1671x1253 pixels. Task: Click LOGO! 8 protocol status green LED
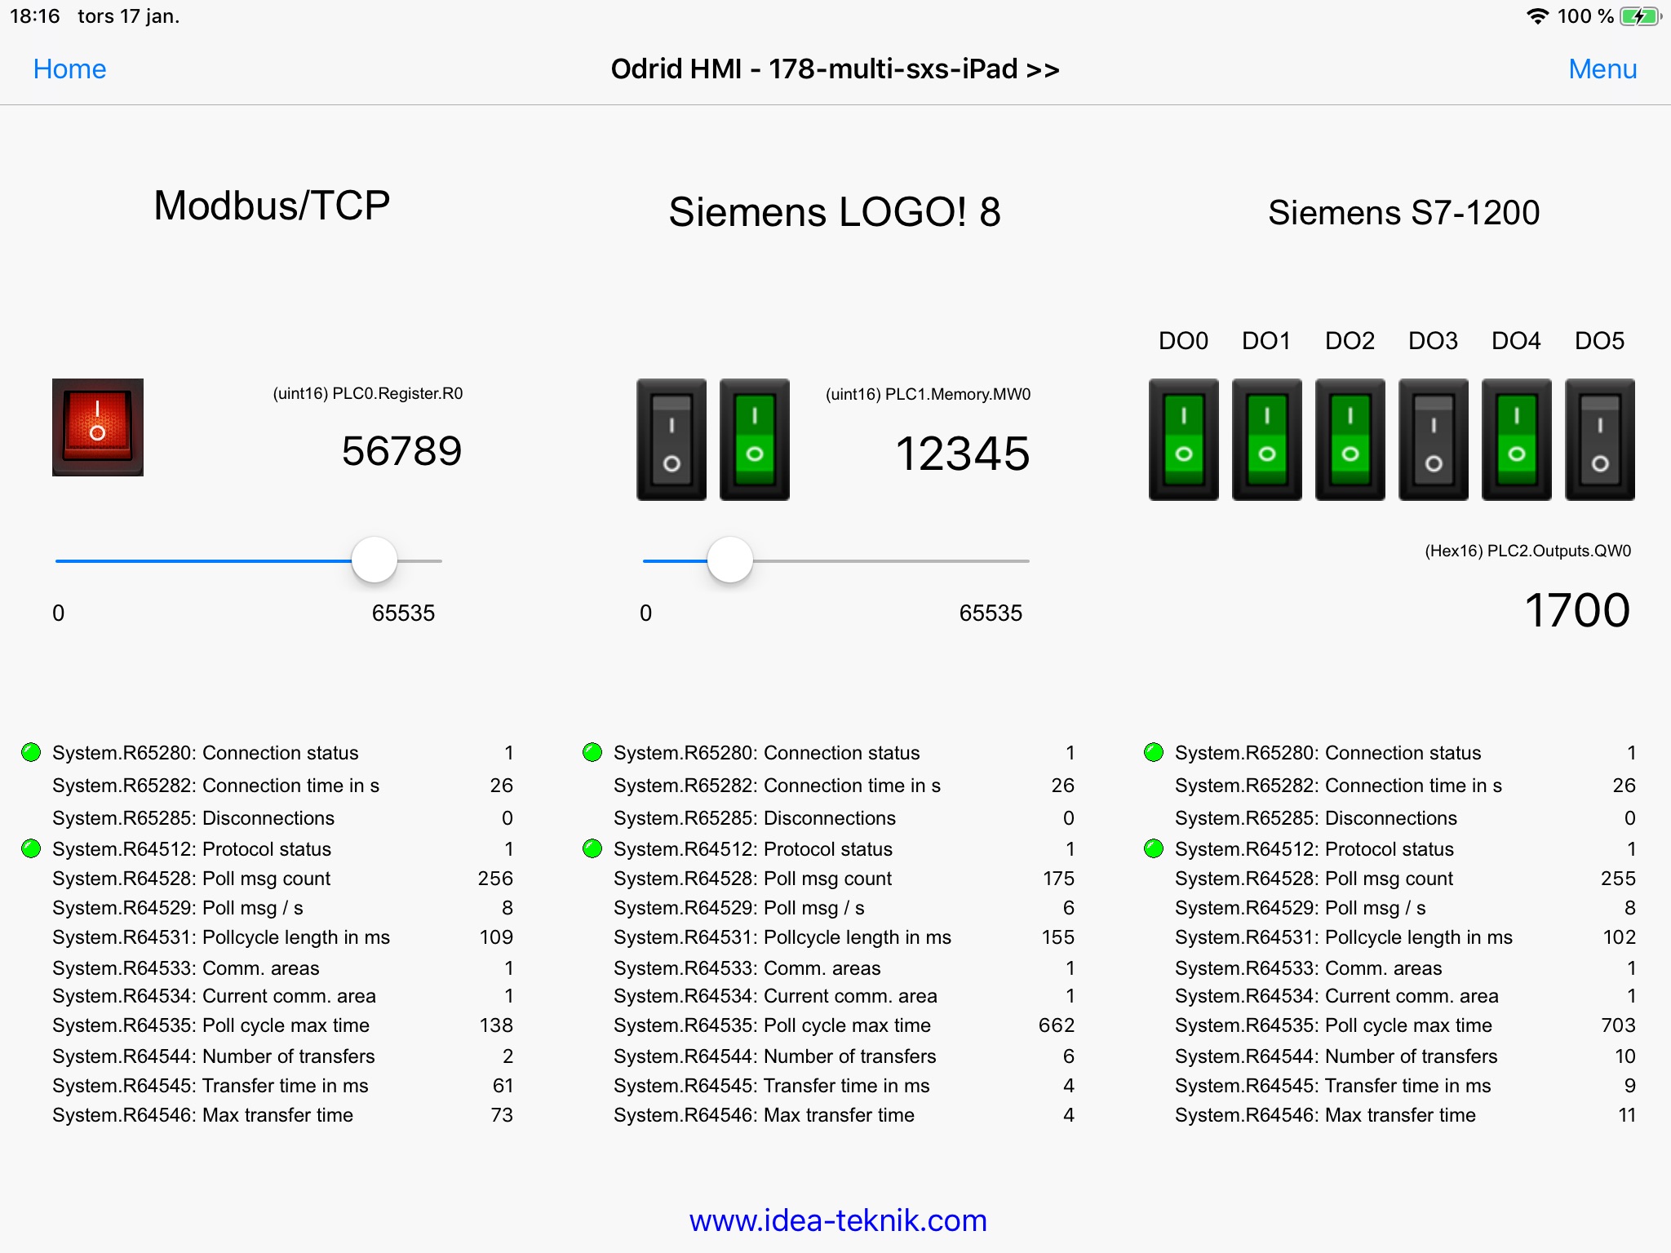click(x=592, y=848)
